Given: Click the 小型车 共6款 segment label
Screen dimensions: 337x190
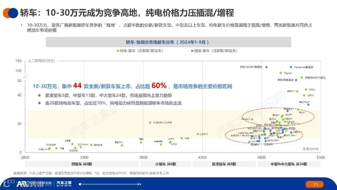Looking at the screenshot, I should point(166,164).
